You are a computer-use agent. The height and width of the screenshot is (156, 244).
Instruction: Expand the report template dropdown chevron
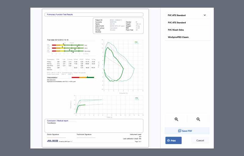(x=205, y=15)
